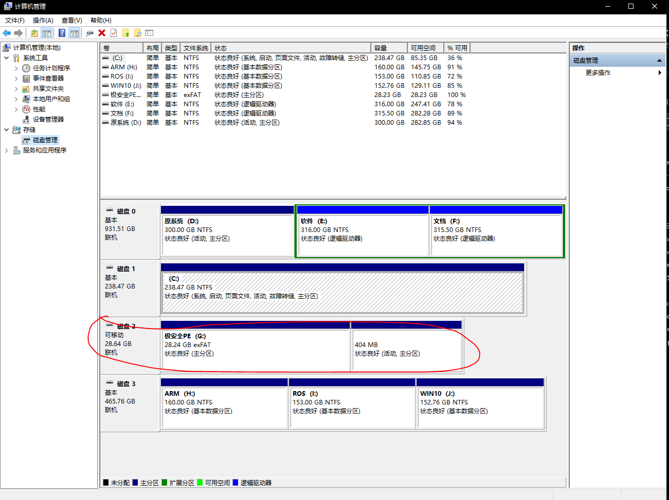Click the 卷 column header
This screenshot has height=500, width=669.
tap(122, 48)
